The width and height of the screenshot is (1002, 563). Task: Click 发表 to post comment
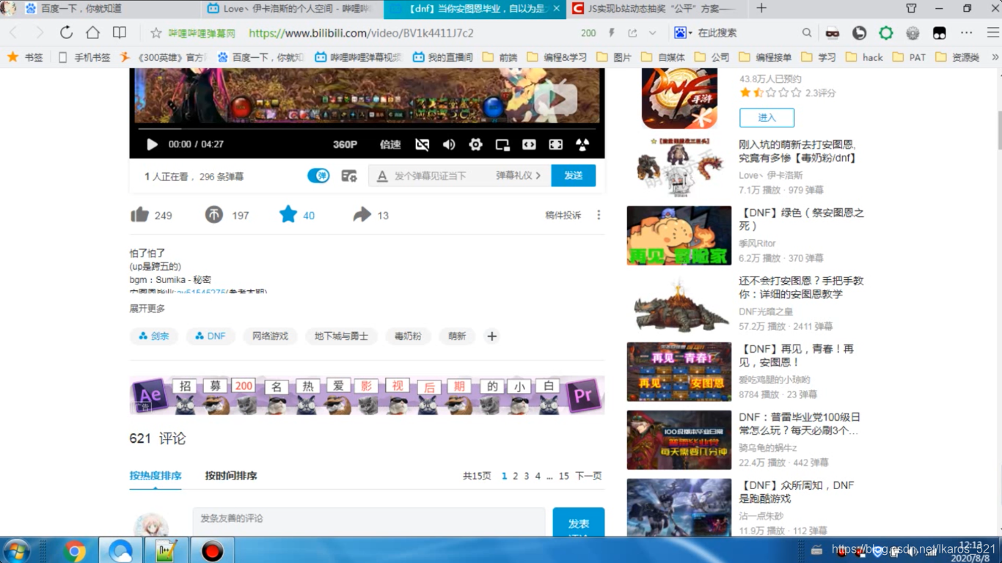(579, 522)
